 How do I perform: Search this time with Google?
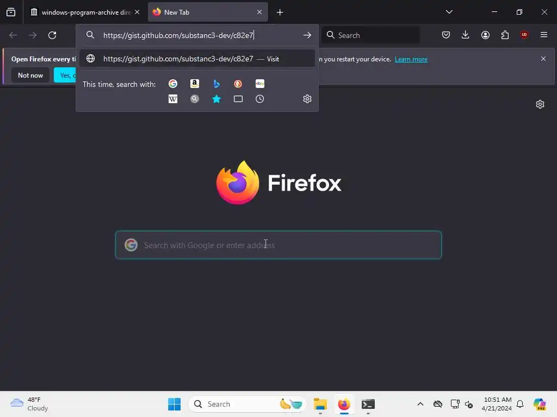tap(173, 84)
